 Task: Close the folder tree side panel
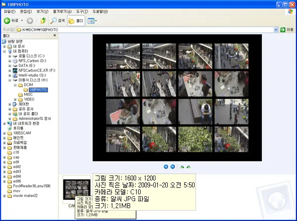click(54, 36)
